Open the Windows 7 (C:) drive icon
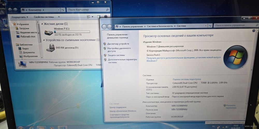 49,33
